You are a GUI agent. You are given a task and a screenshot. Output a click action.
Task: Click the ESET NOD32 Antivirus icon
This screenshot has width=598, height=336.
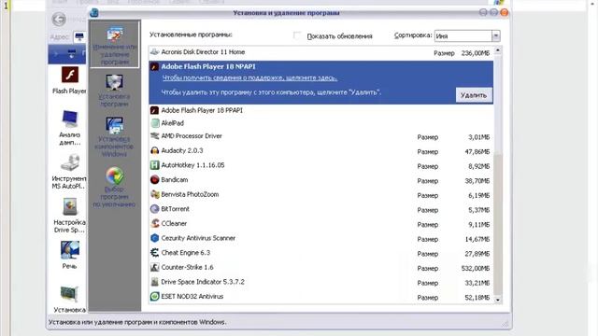(154, 297)
